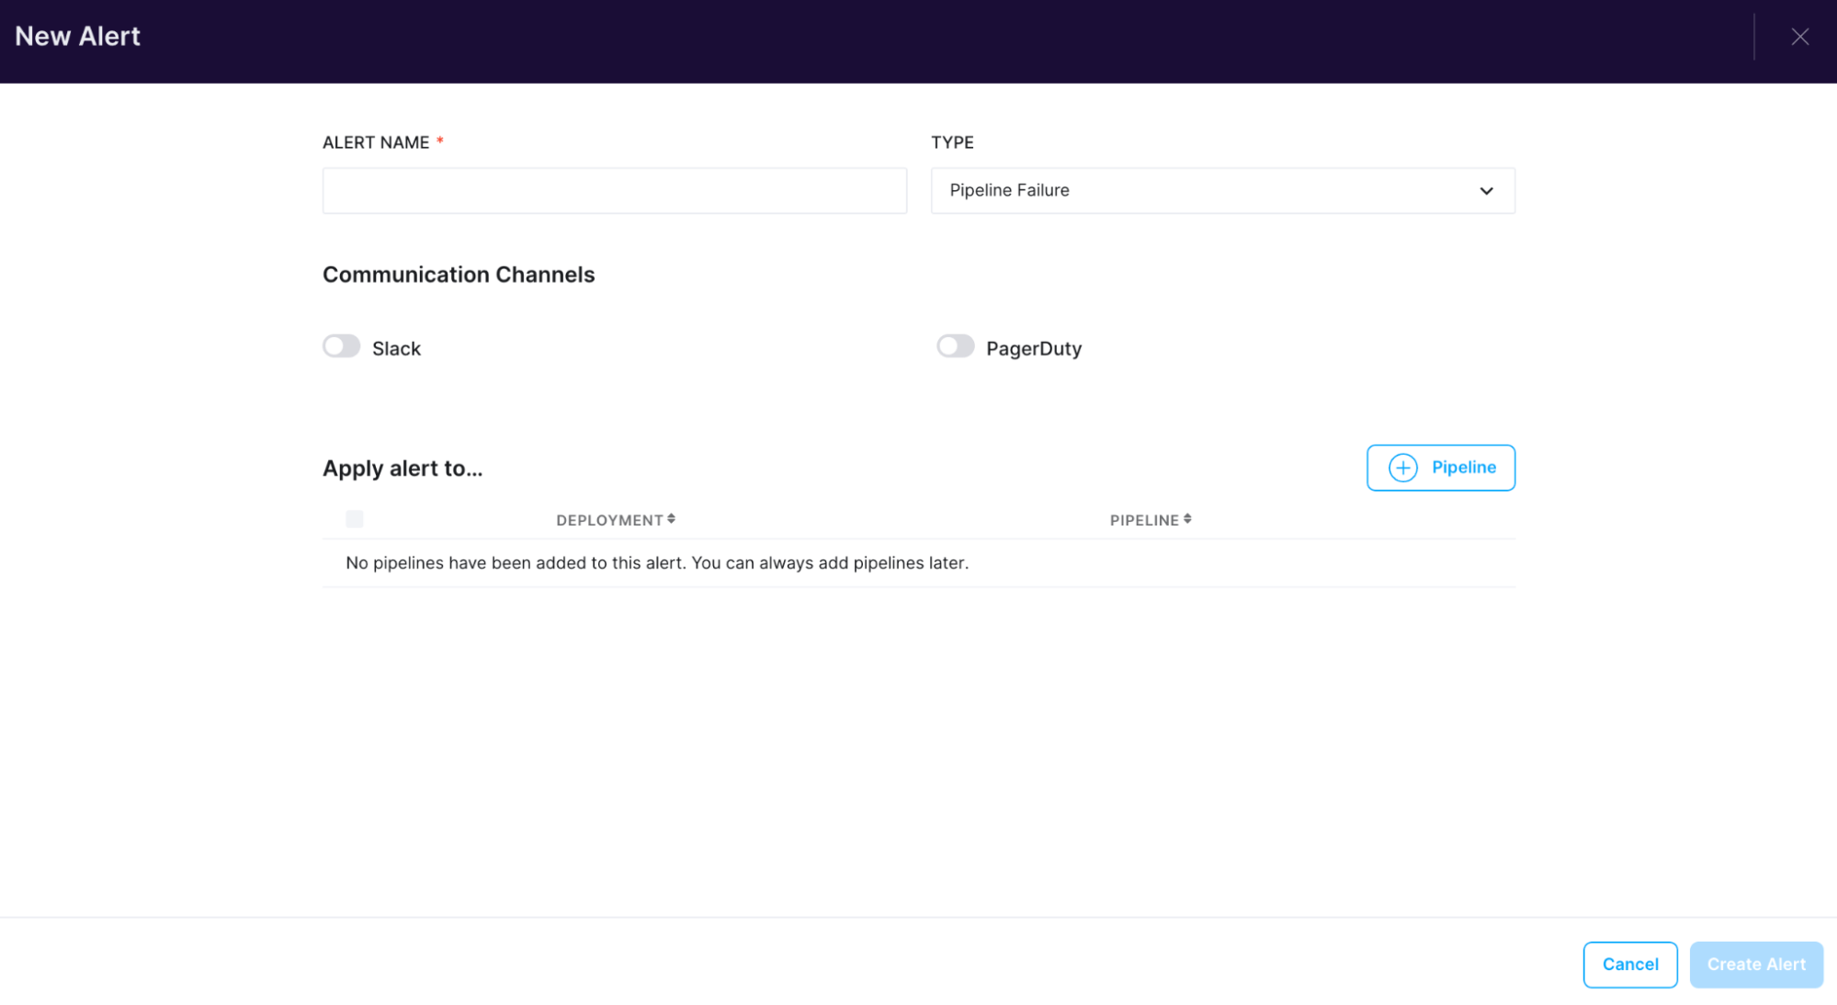The image size is (1837, 1005).
Task: Choose a different type from Pipeline Failure dropdown
Action: tap(1222, 191)
